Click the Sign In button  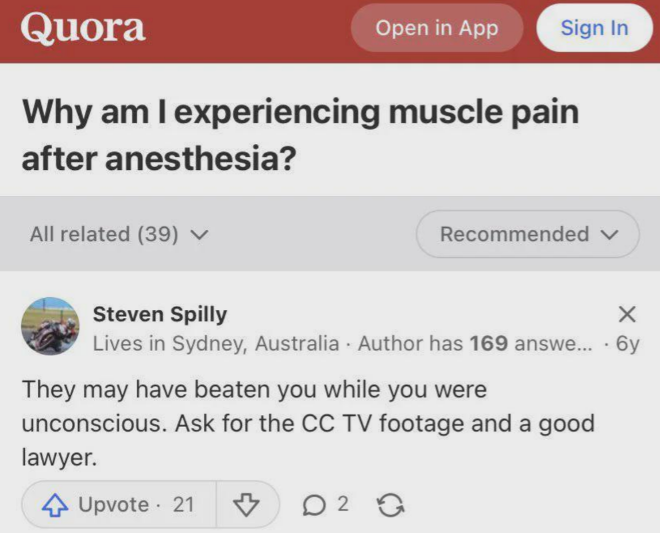pos(594,28)
